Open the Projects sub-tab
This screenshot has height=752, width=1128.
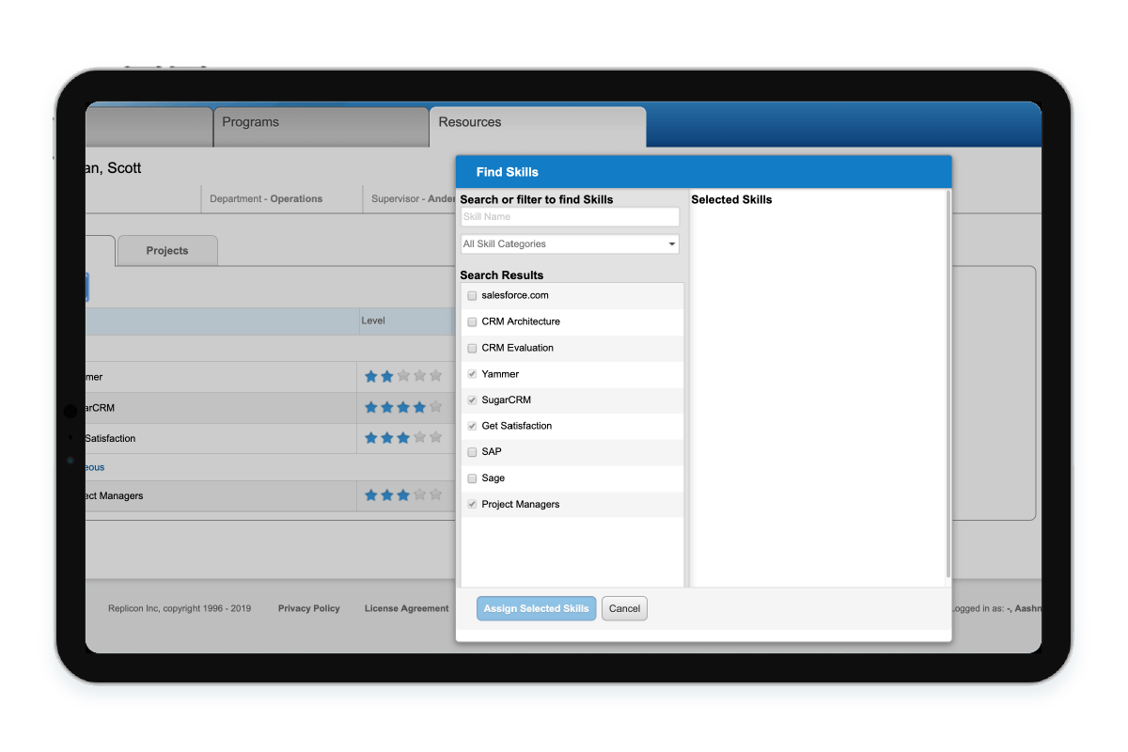(x=167, y=251)
